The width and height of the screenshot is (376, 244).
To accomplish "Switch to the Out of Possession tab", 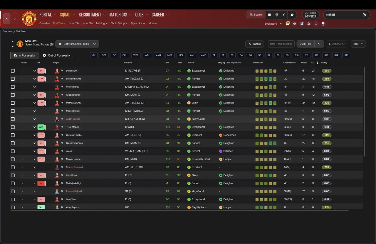I will pos(57,55).
